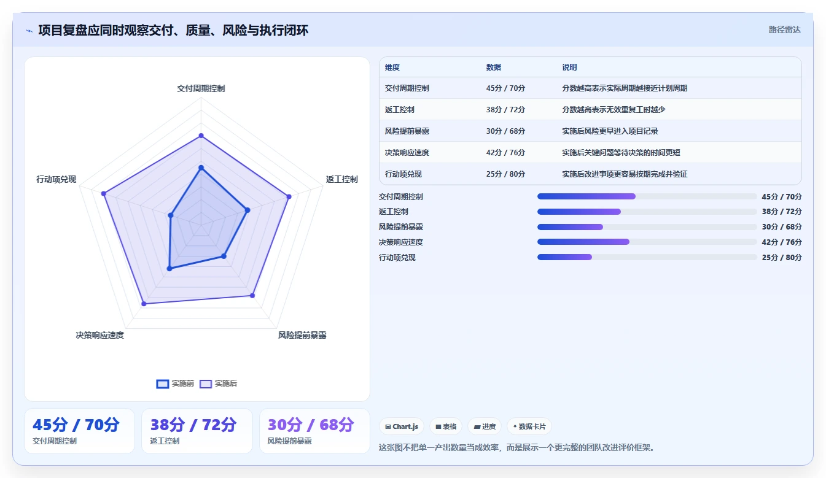Click the 表格 tag chip
The height and width of the screenshot is (478, 826).
pos(446,426)
